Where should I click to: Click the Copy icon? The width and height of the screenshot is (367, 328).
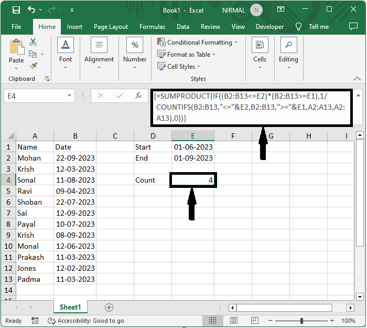[x=33, y=54]
